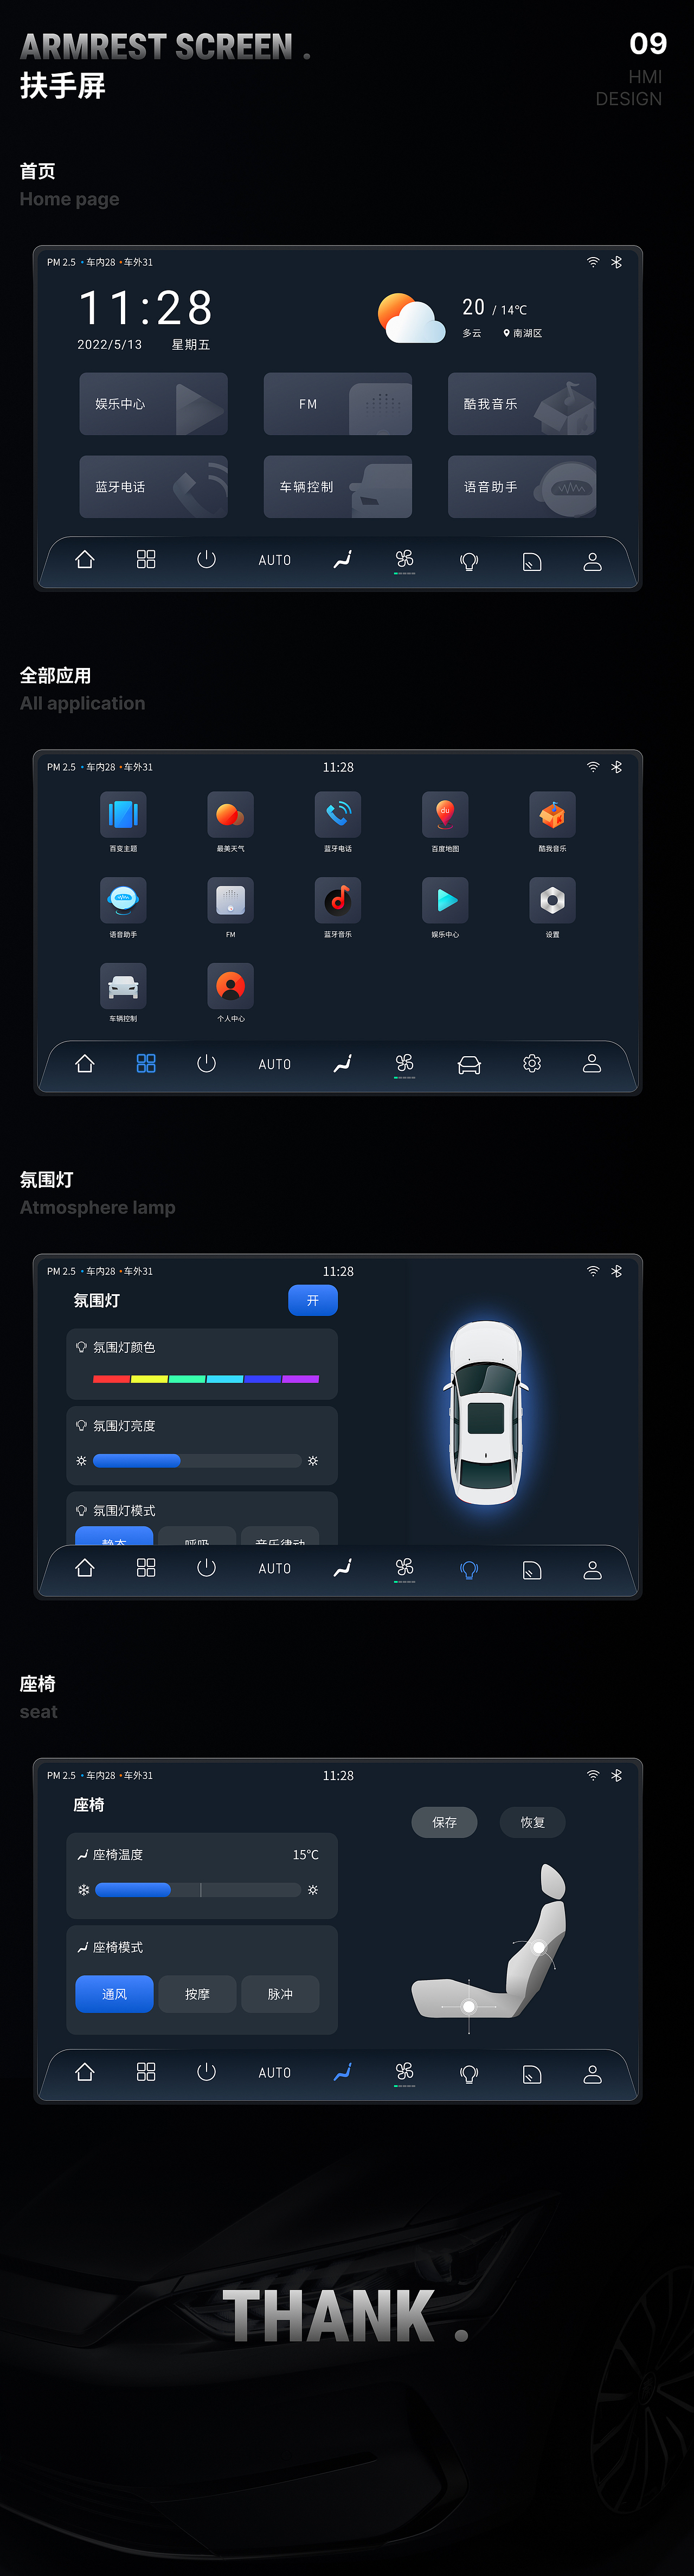Open the 最美天气 weather app icon
This screenshot has height=2576, width=694.
click(230, 814)
